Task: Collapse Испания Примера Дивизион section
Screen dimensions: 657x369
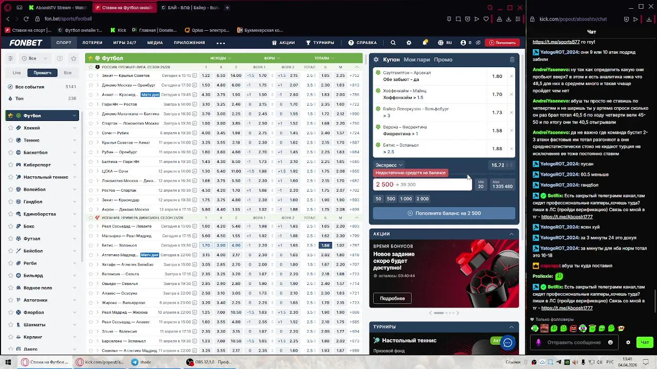Action: click(357, 218)
